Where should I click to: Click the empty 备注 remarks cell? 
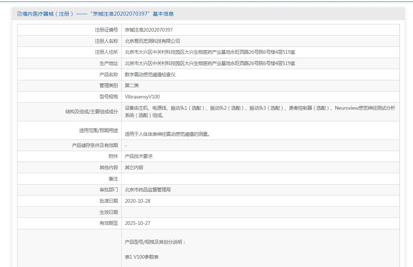point(260,179)
